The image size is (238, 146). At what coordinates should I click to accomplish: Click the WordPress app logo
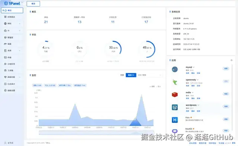tap(175, 107)
